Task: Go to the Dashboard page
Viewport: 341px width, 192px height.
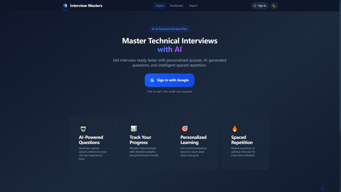Action: click(x=176, y=6)
